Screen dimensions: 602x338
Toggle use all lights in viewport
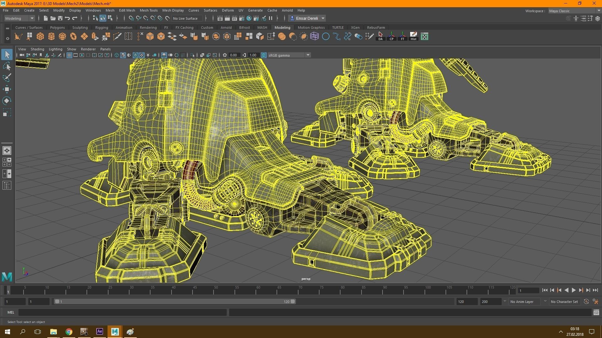tap(148, 55)
